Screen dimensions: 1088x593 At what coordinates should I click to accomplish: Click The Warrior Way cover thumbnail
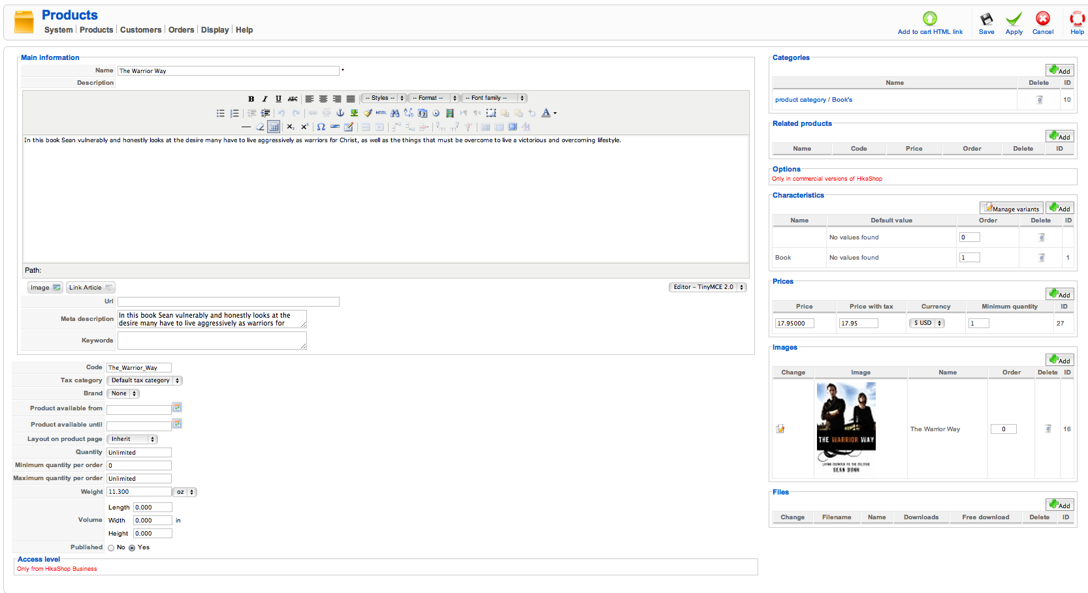tap(846, 428)
